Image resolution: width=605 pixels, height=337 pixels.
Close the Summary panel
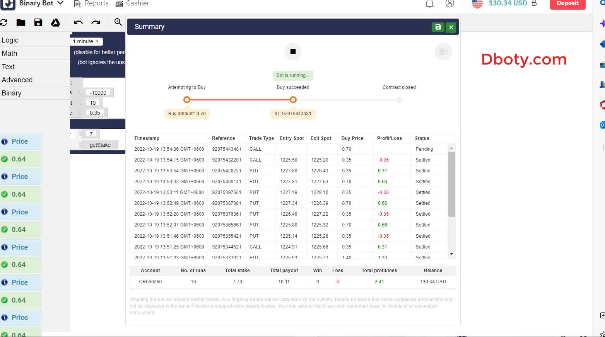[451, 27]
